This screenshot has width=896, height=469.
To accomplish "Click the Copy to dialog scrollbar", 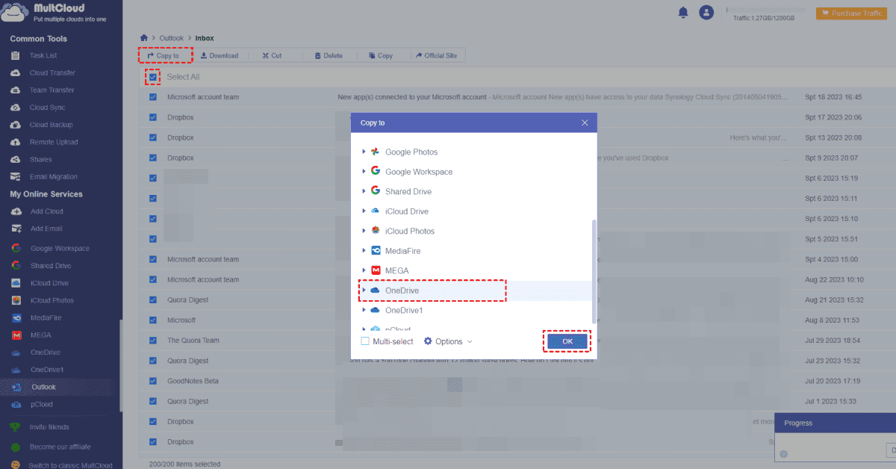I will [594, 270].
